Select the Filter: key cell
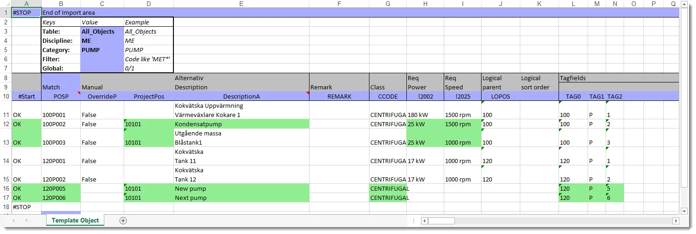This screenshot has width=696, height=234. [x=61, y=59]
